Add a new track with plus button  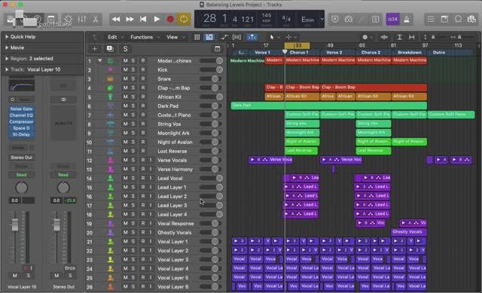click(95, 48)
